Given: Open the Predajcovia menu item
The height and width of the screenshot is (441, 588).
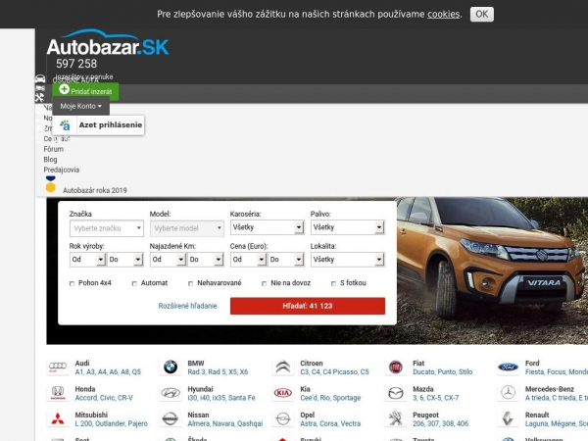Looking at the screenshot, I should (x=62, y=170).
